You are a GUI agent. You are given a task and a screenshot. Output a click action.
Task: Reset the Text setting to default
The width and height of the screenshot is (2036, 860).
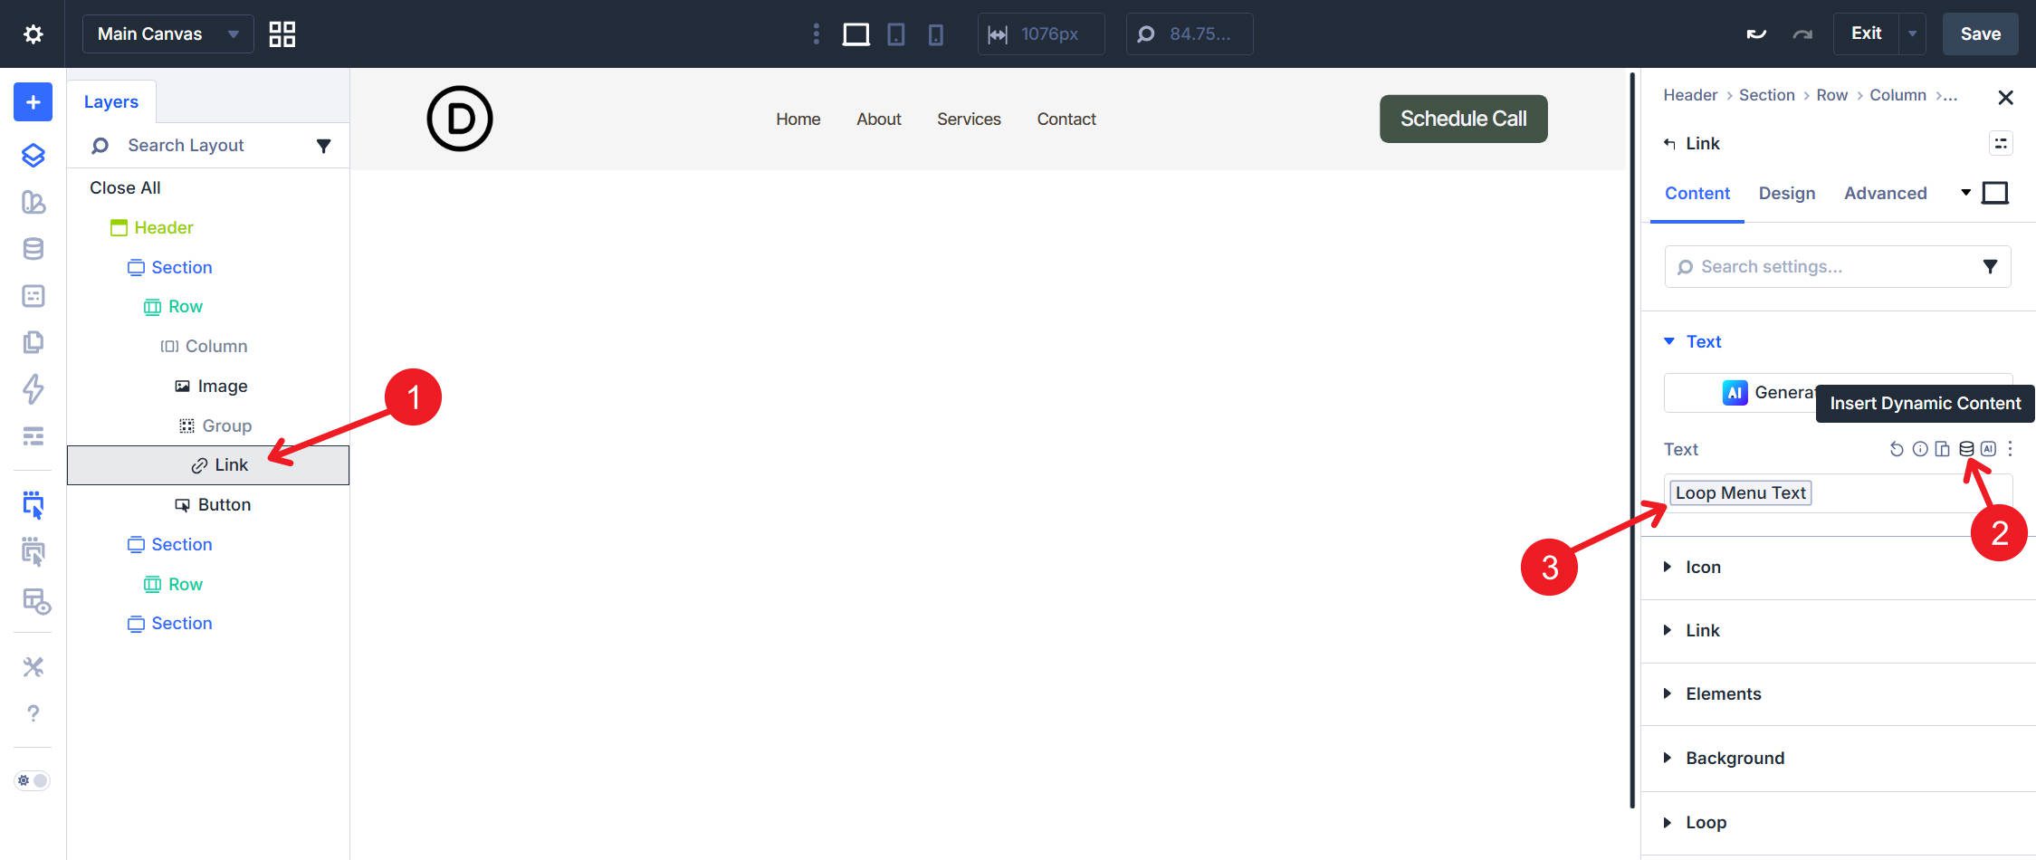(1896, 447)
